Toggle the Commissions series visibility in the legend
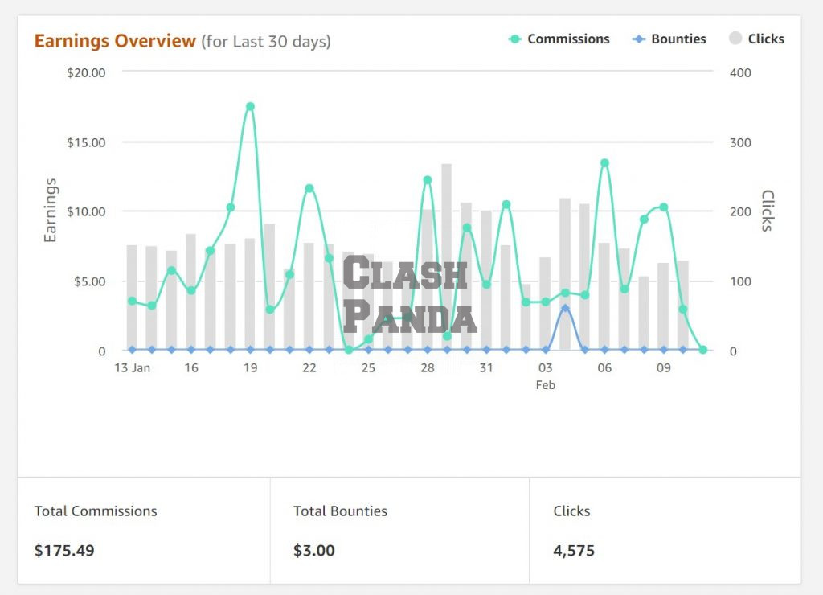 (567, 38)
